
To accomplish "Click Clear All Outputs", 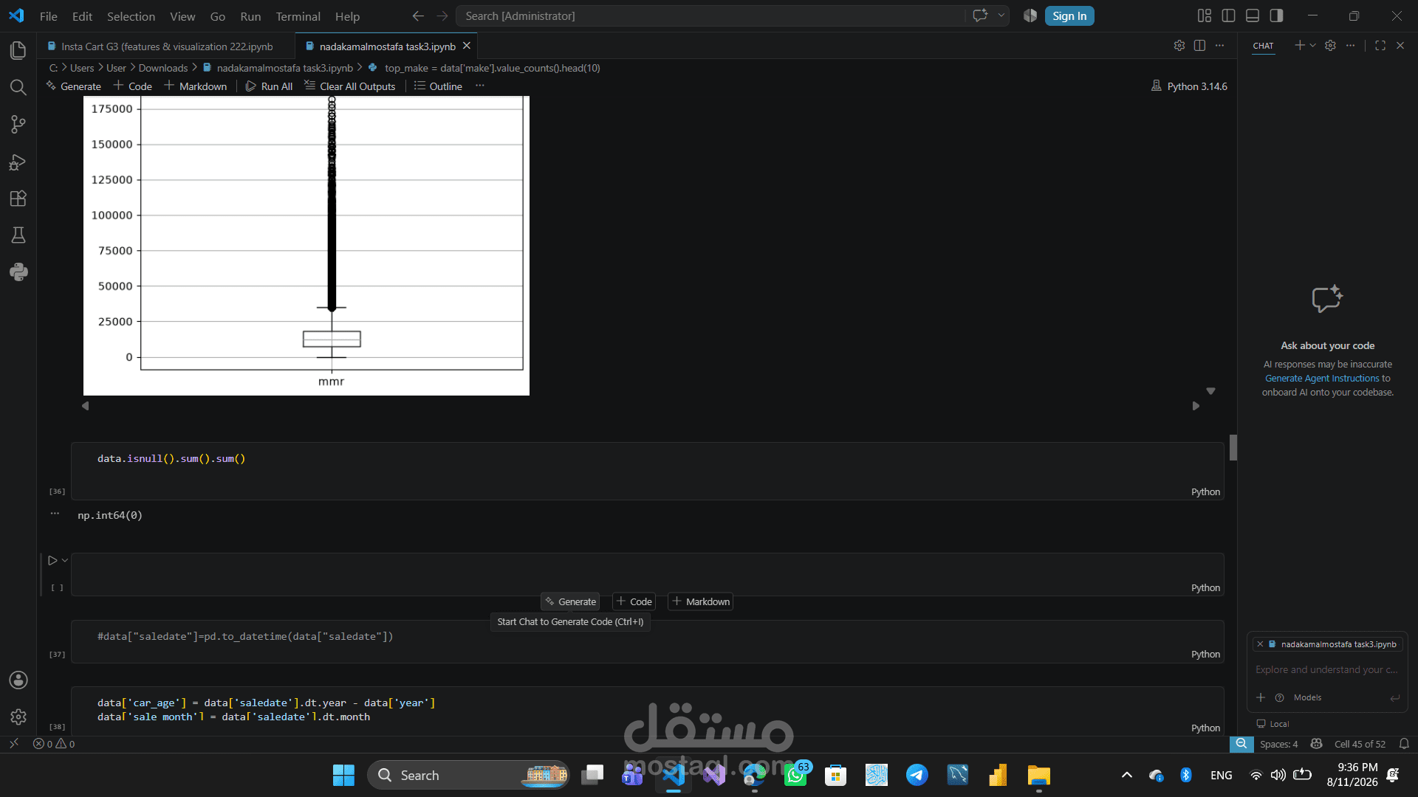I will [350, 86].
